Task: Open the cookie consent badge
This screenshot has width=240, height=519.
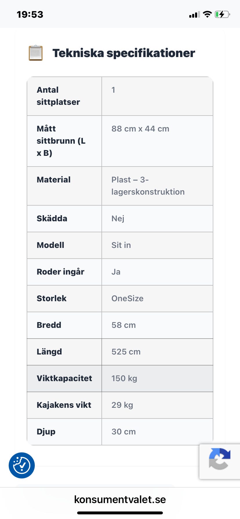Action: click(22, 465)
